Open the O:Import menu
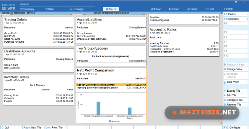This screenshot has width=249, height=129. click(x=156, y=9)
